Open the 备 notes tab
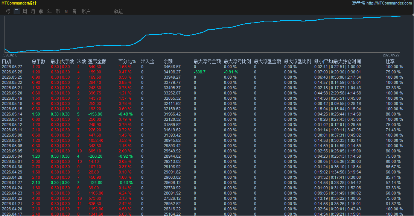This screenshot has height=216, width=414. (x=74, y=11)
